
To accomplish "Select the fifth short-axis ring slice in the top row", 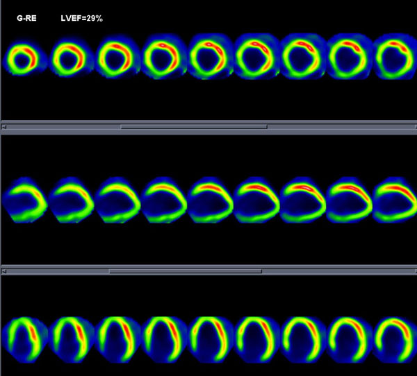I will (210, 57).
